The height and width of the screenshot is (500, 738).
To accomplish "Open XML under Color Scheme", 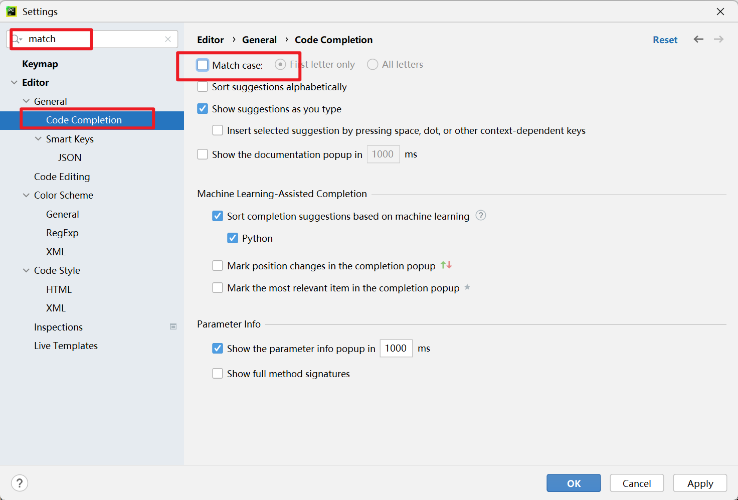I will (x=56, y=252).
